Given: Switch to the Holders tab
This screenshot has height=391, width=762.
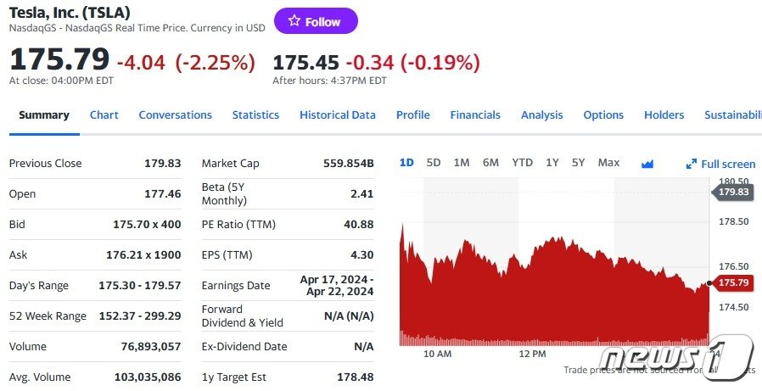Looking at the screenshot, I should click(x=664, y=115).
